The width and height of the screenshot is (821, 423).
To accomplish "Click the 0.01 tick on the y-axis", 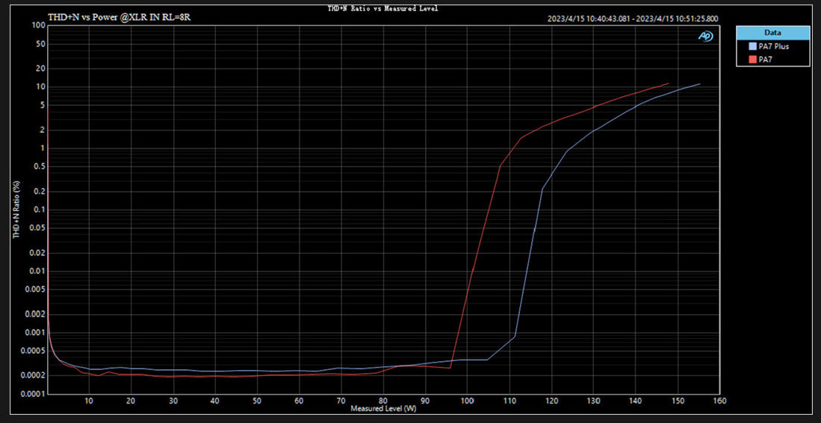I will (x=37, y=271).
